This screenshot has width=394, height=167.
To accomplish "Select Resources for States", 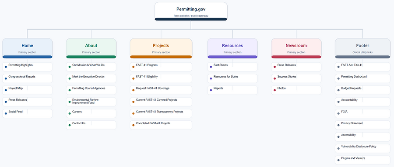I will click(x=232, y=78).
